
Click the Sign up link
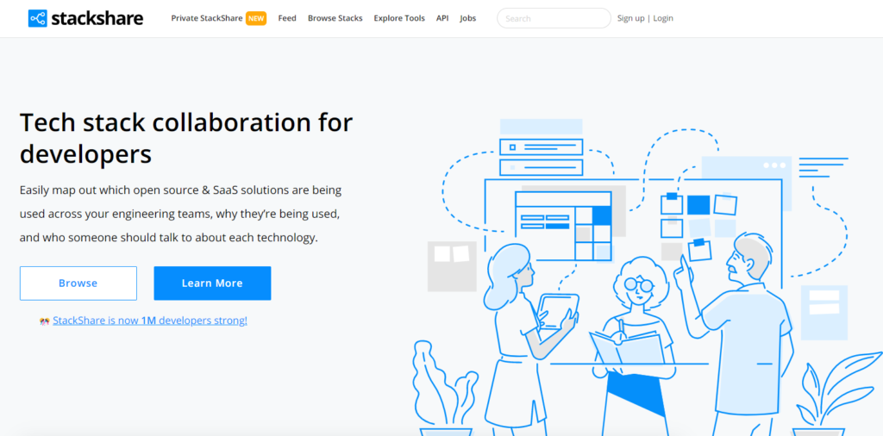click(x=630, y=18)
